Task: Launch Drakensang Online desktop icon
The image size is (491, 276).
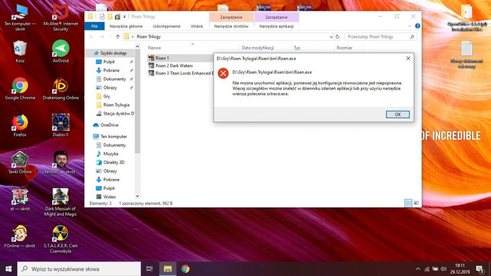Action: click(x=60, y=89)
